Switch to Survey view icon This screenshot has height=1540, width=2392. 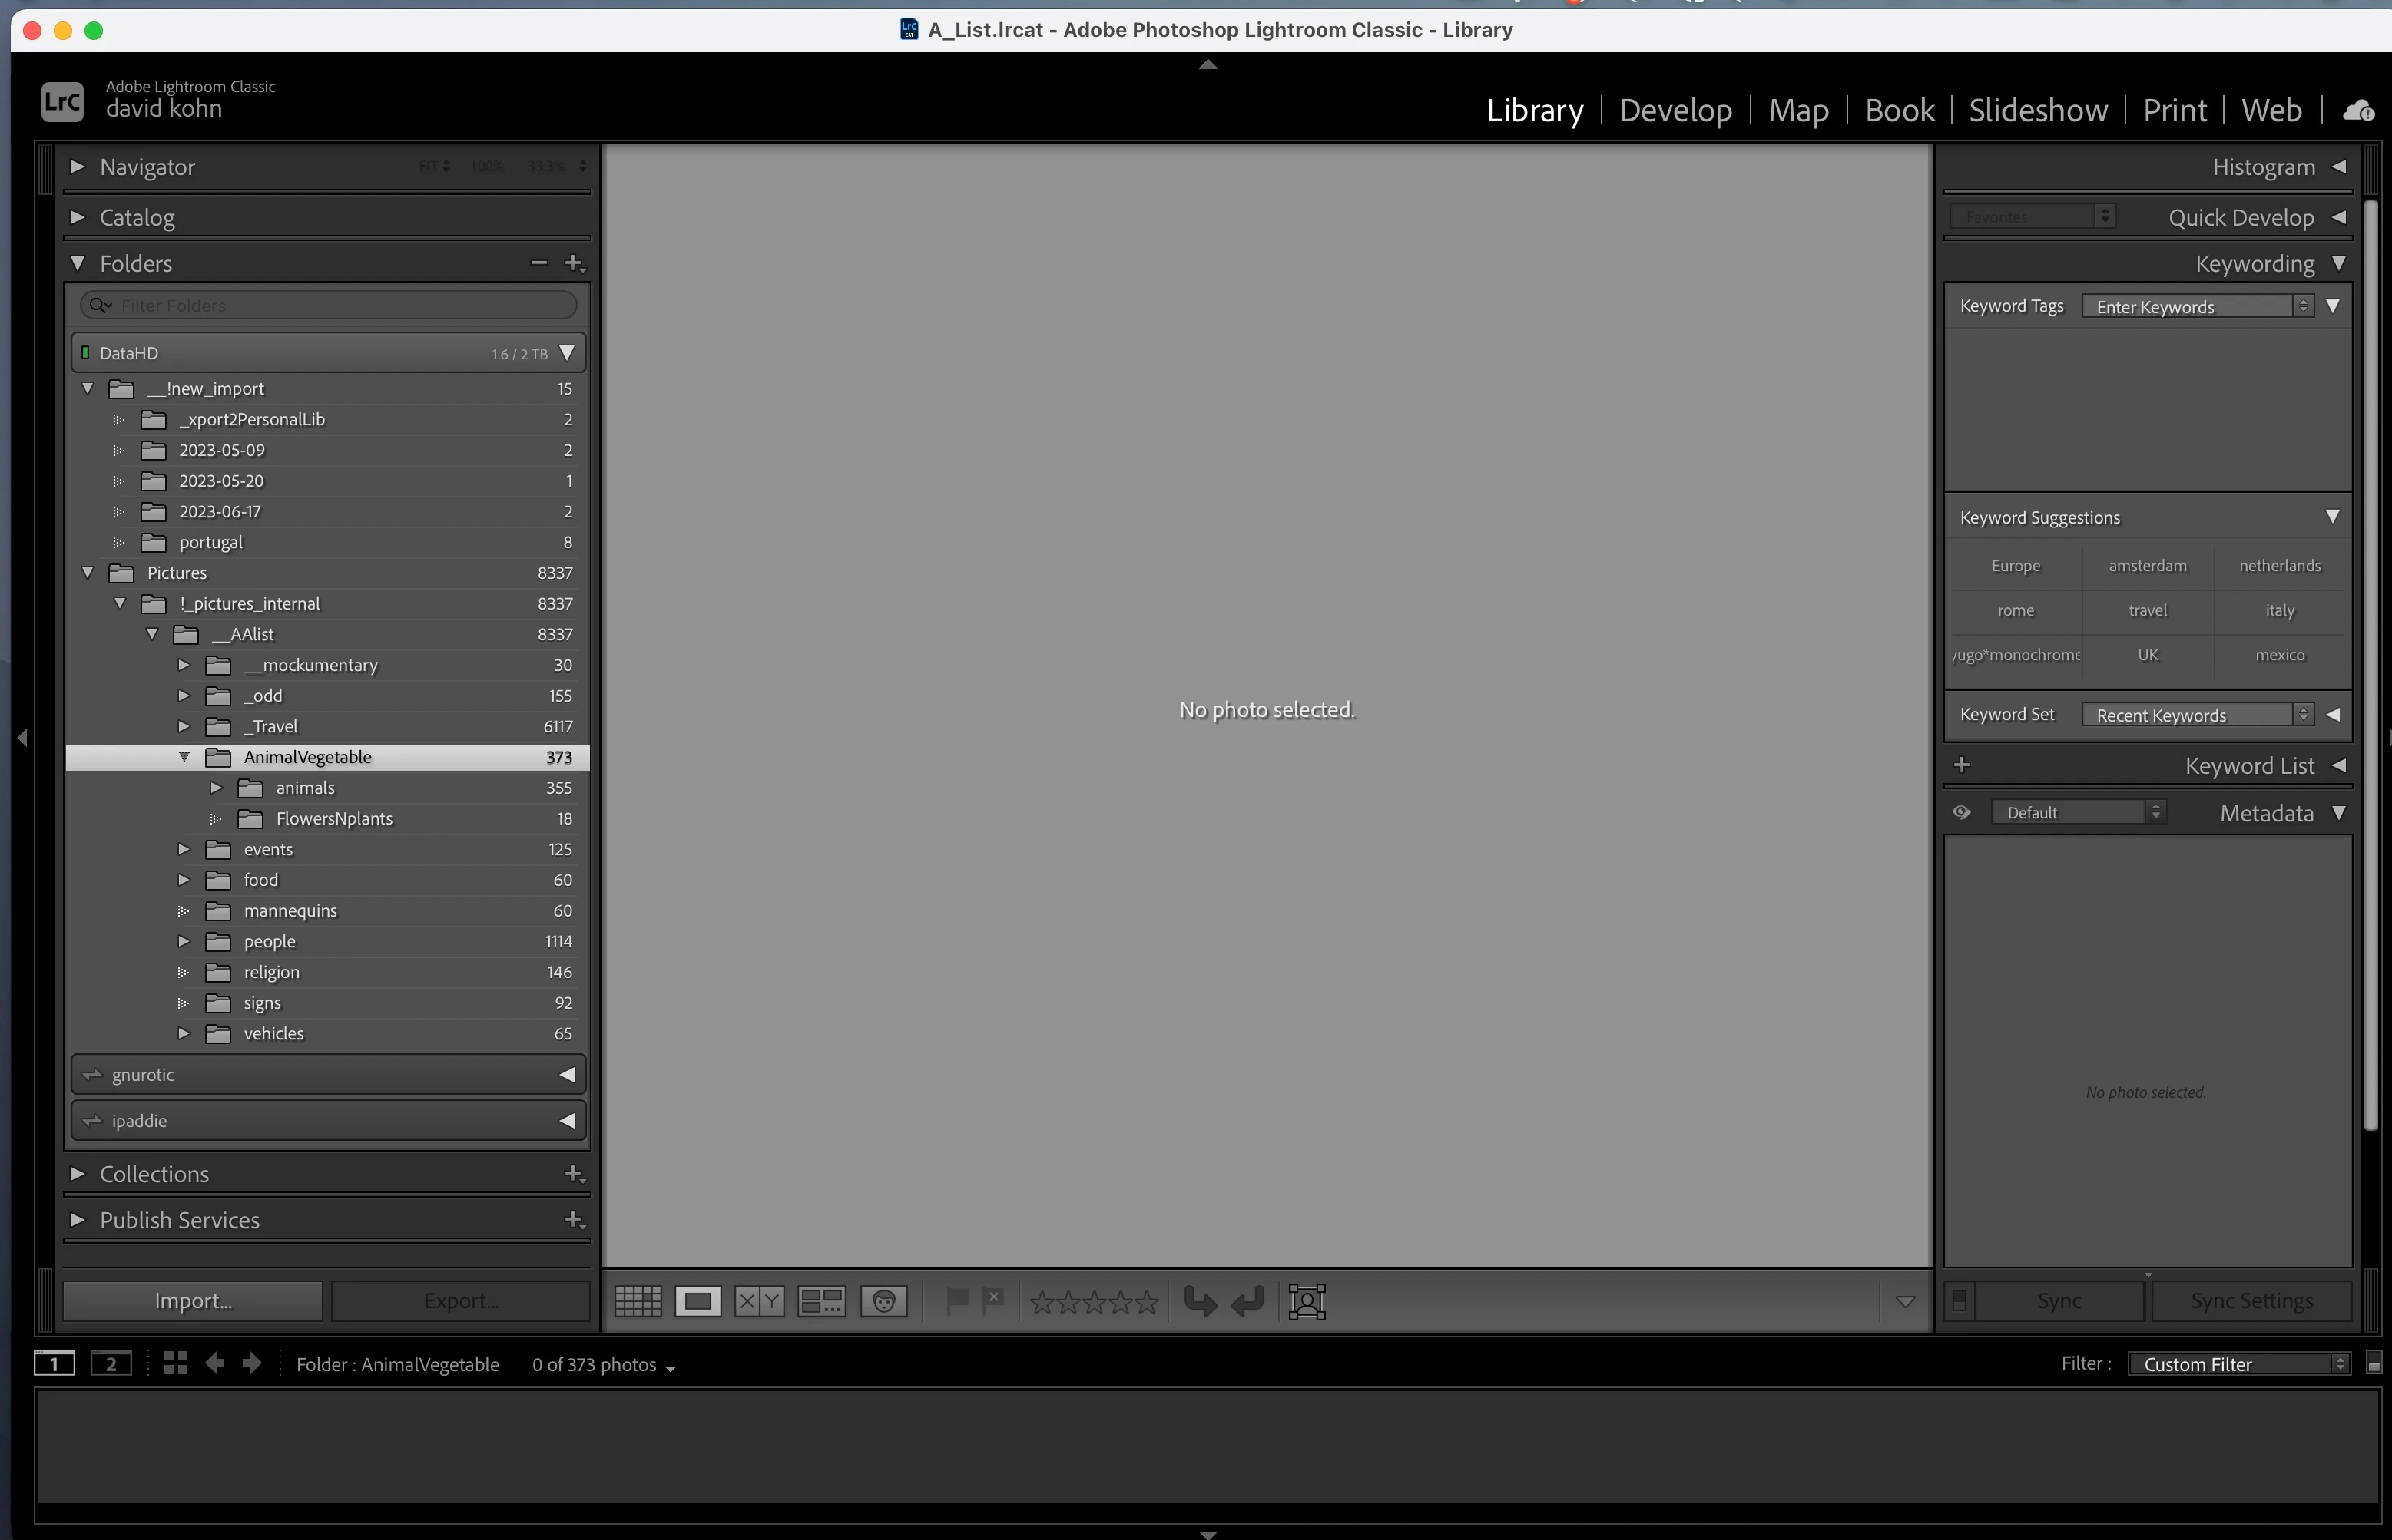[821, 1301]
